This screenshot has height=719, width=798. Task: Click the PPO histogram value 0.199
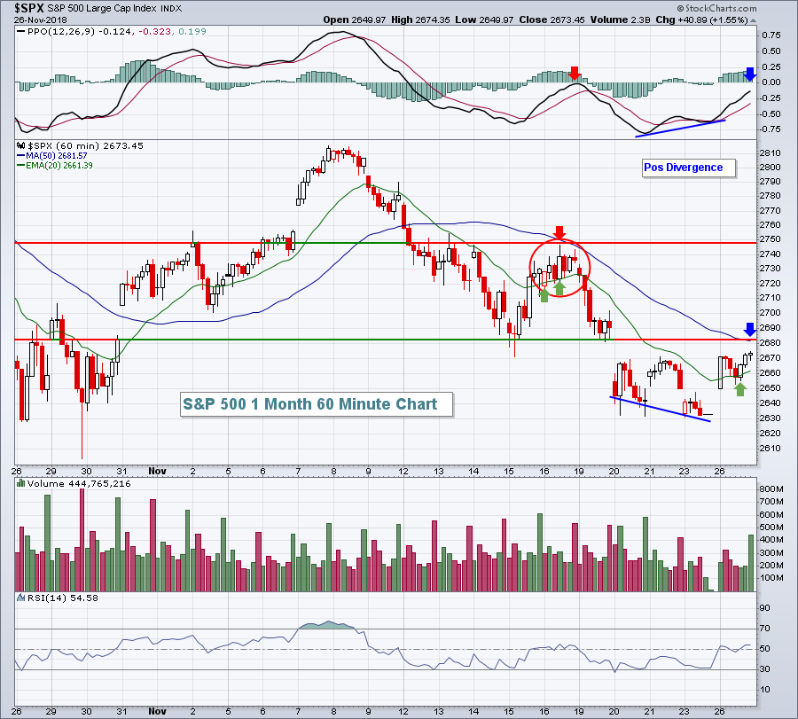pos(192,32)
